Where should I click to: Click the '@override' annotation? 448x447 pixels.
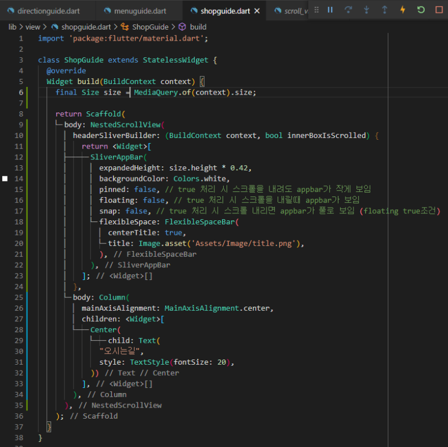(x=66, y=71)
